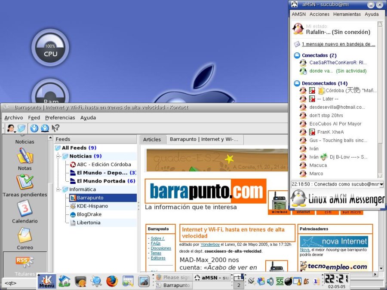
Task: Select the BlogDrake feed
Action: coord(89,214)
